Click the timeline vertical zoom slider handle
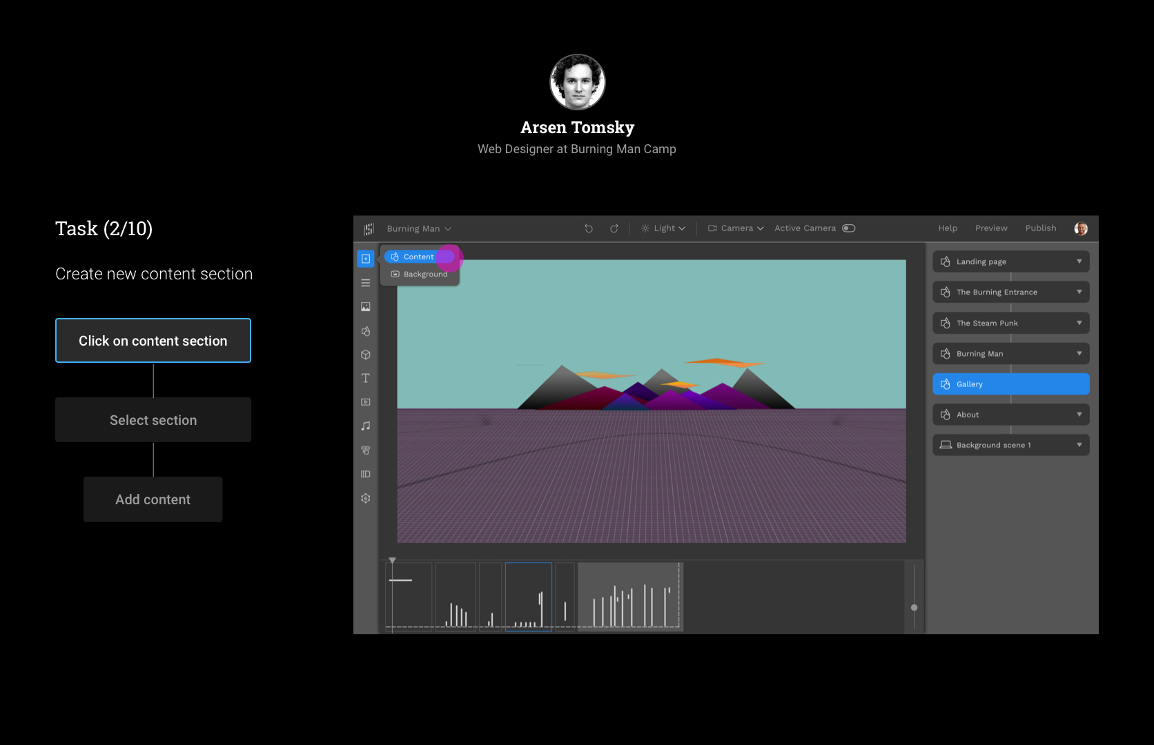This screenshot has width=1154, height=745. (914, 608)
